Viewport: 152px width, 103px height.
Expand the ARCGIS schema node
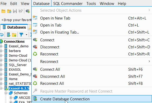point(11,98)
